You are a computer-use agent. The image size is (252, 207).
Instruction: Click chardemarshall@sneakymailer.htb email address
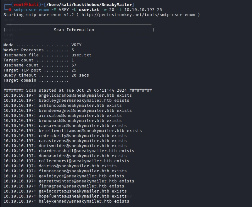coord(78,151)
